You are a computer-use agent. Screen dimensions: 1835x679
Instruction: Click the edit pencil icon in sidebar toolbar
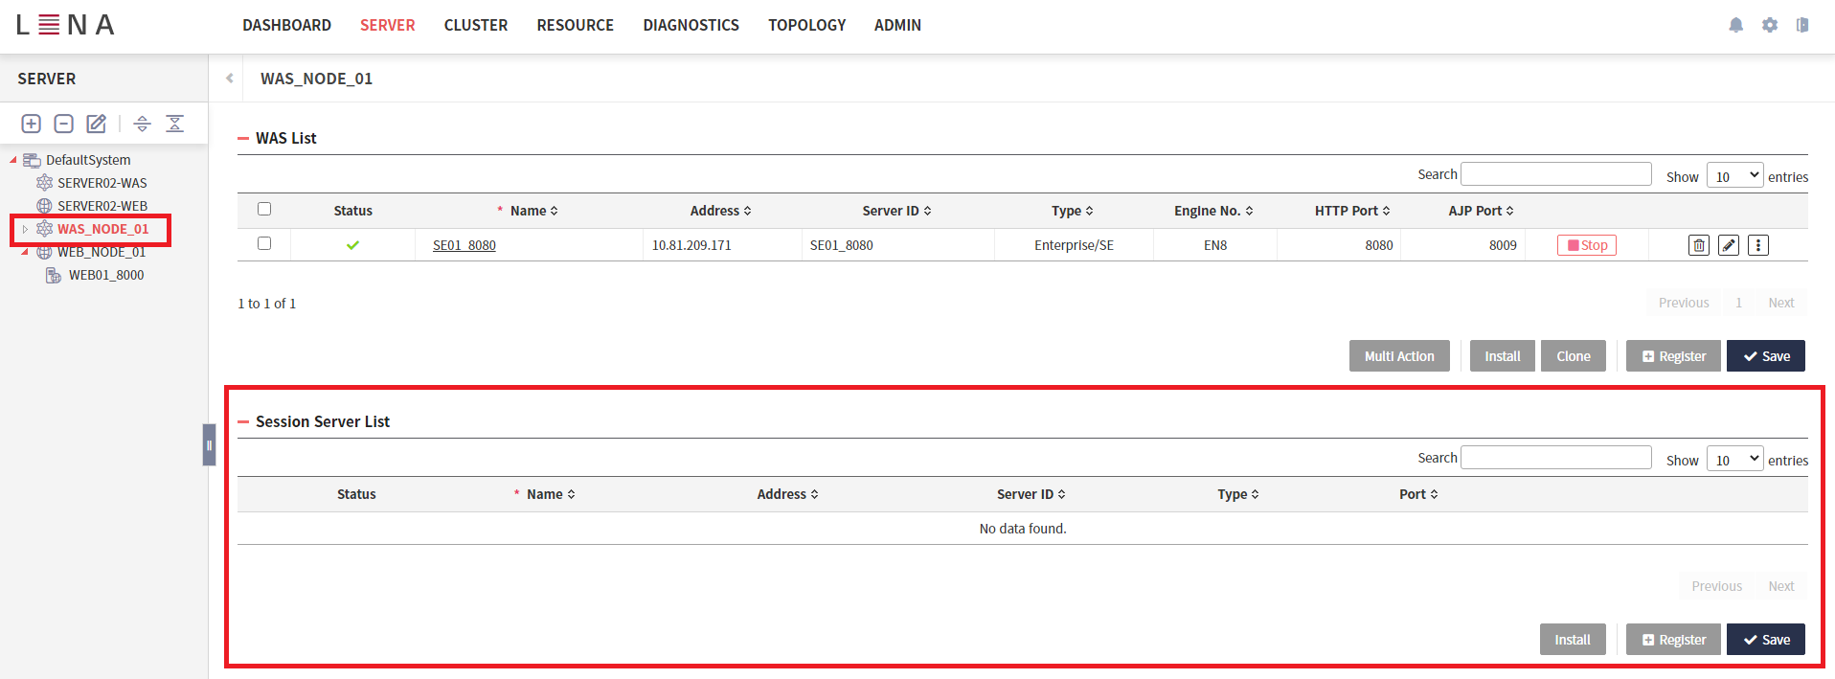[x=97, y=124]
